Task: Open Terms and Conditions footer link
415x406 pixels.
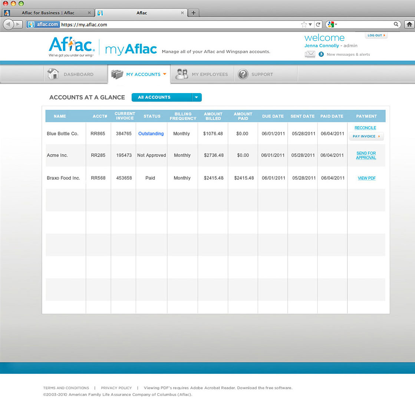Action: coord(66,388)
